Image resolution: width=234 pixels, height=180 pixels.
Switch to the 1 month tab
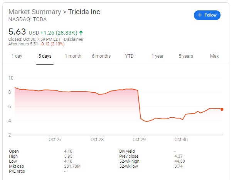pyautogui.click(x=73, y=56)
